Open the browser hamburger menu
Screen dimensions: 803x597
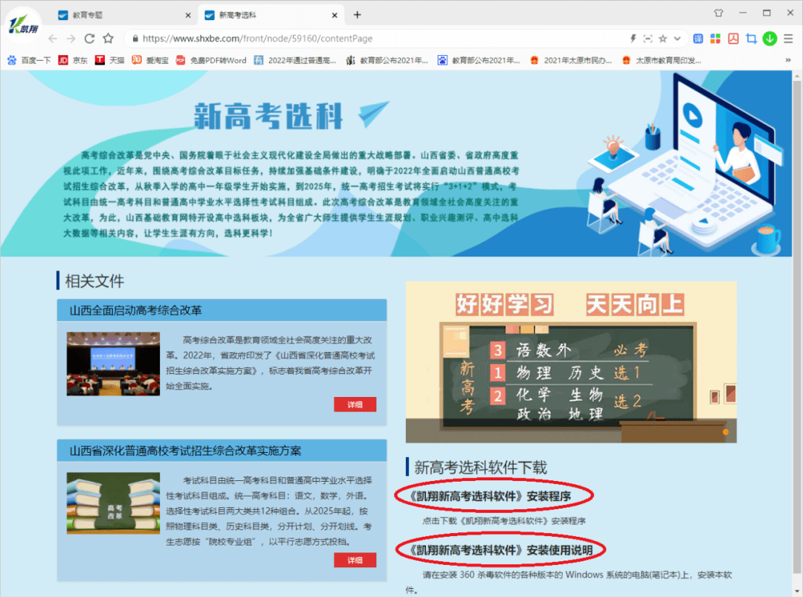click(788, 38)
